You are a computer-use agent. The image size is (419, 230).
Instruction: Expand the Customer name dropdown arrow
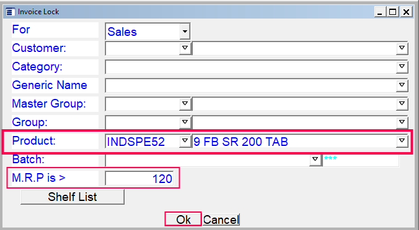point(402,48)
